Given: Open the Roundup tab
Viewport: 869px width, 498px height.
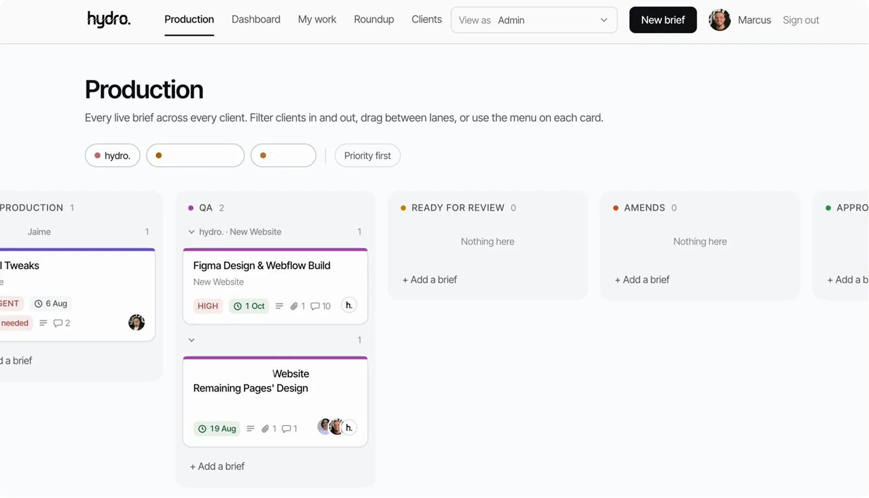Looking at the screenshot, I should [x=374, y=20].
